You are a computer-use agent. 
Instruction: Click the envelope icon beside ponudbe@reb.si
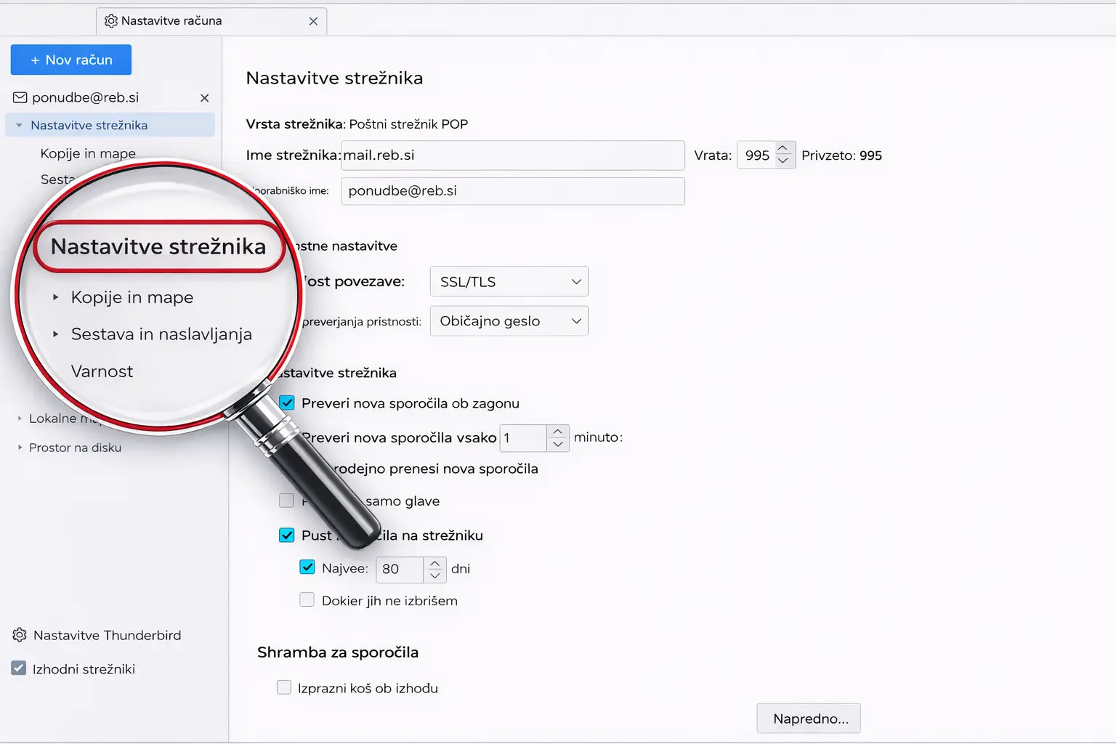point(20,97)
